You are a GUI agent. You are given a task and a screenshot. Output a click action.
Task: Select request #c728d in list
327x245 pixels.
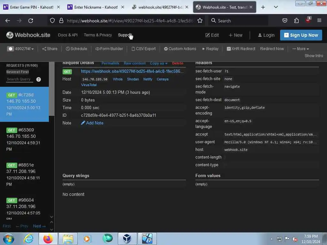point(24,104)
